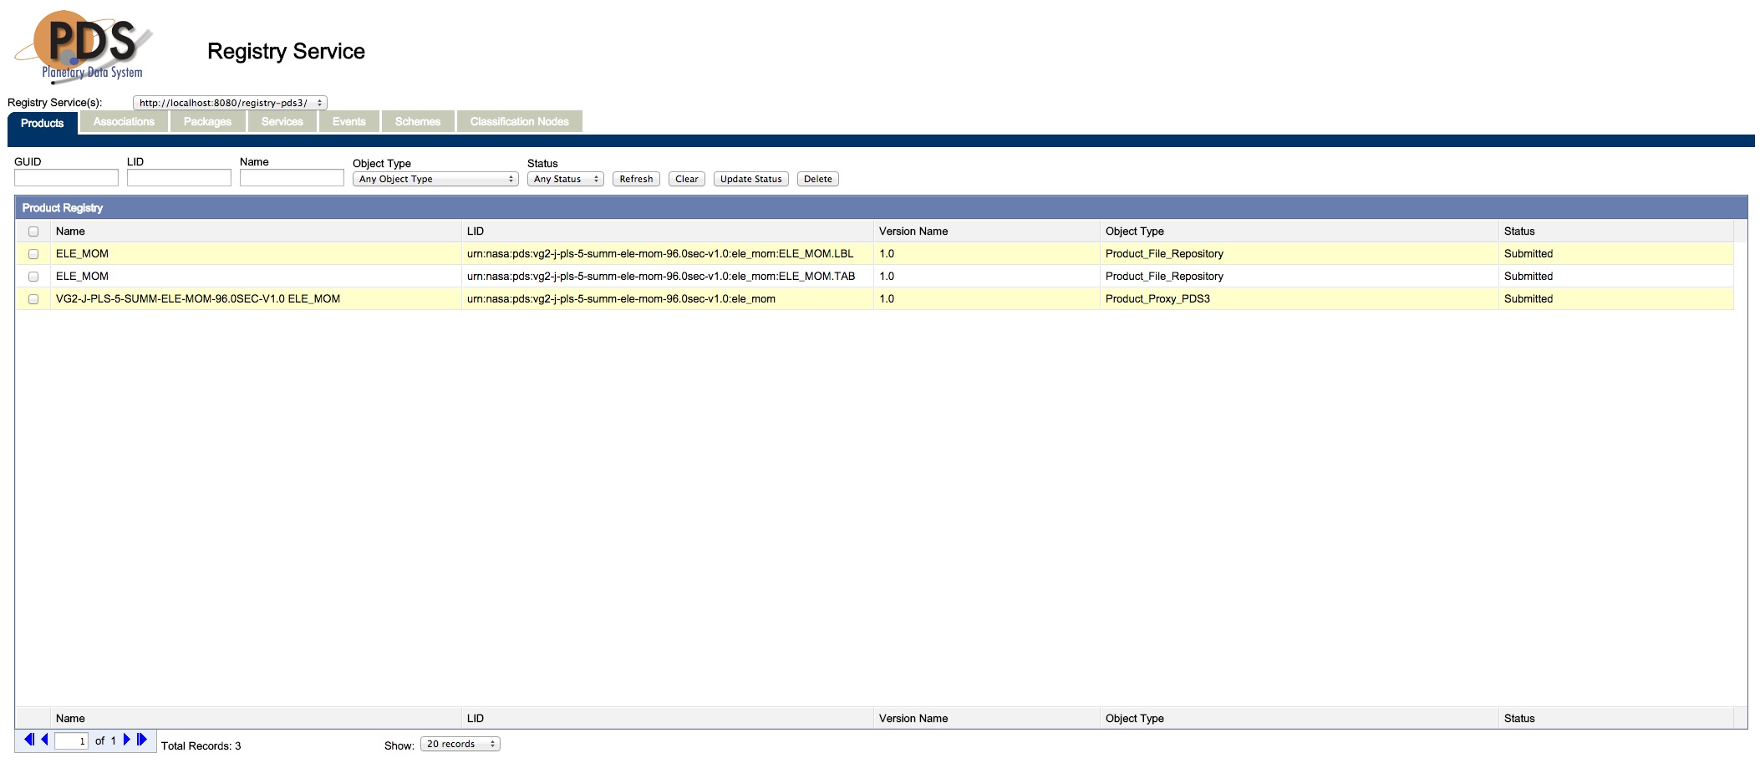Click the Update Status button
Screen dimensions: 1760x768
pos(751,179)
